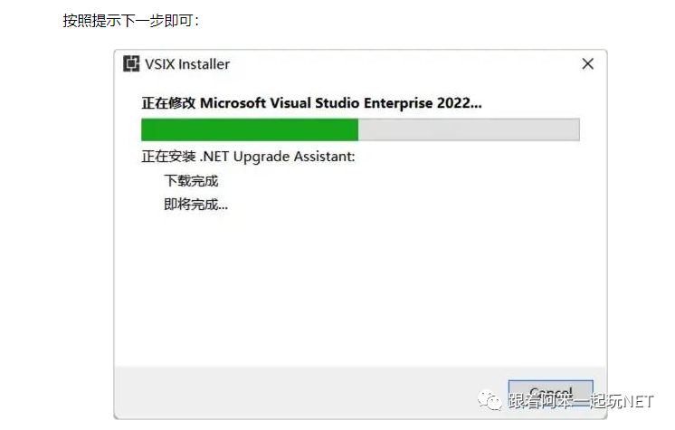The width and height of the screenshot is (675, 430).
Task: Click the VSIX Installer title bar icon
Action: coord(130,64)
